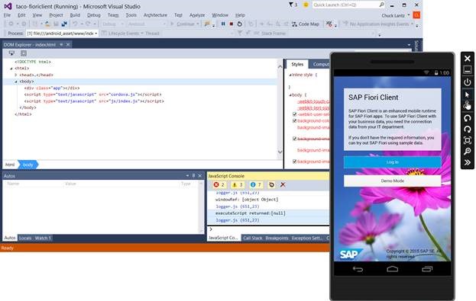Click the console refresh circular arrow icon
The width and height of the screenshot is (476, 301).
pyautogui.click(x=271, y=184)
